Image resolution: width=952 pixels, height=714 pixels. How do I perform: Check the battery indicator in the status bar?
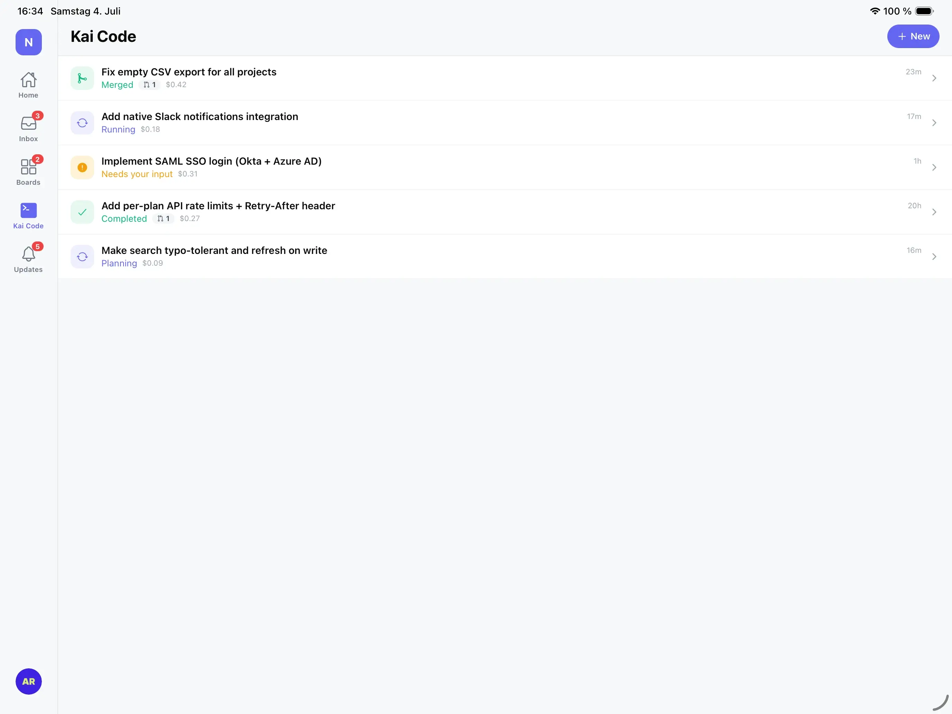point(924,11)
